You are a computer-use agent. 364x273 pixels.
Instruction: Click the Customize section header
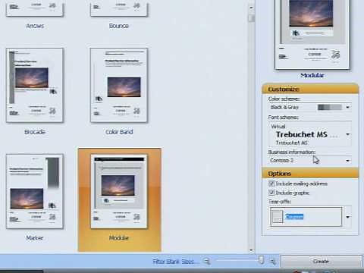310,89
